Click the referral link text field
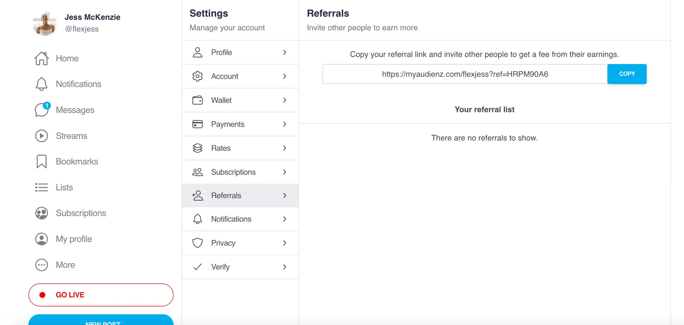 point(465,74)
